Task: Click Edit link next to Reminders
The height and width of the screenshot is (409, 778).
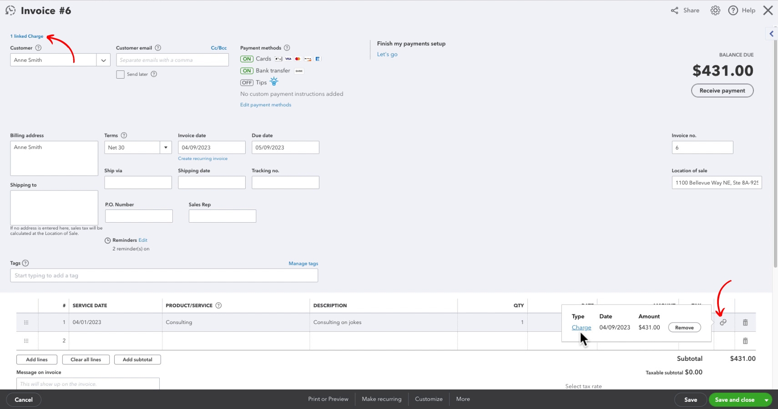Action: 143,240
